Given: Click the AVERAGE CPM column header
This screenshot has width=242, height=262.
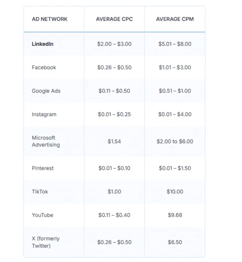Looking at the screenshot, I should 175,19.
